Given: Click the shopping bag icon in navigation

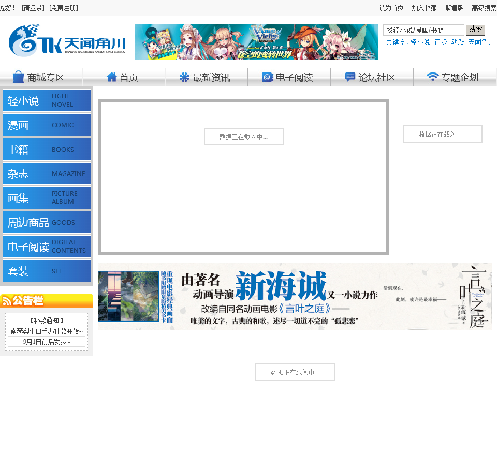Looking at the screenshot, I should 18,77.
